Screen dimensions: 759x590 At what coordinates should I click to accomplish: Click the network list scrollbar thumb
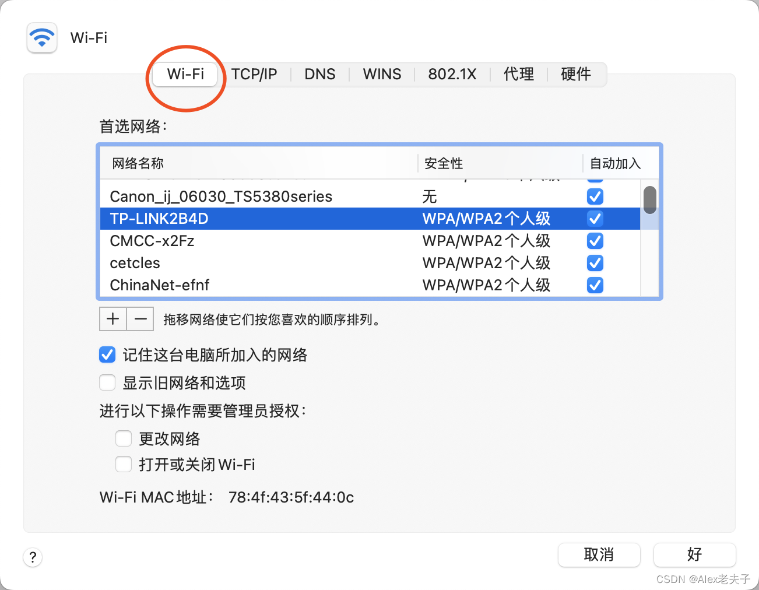click(x=650, y=200)
